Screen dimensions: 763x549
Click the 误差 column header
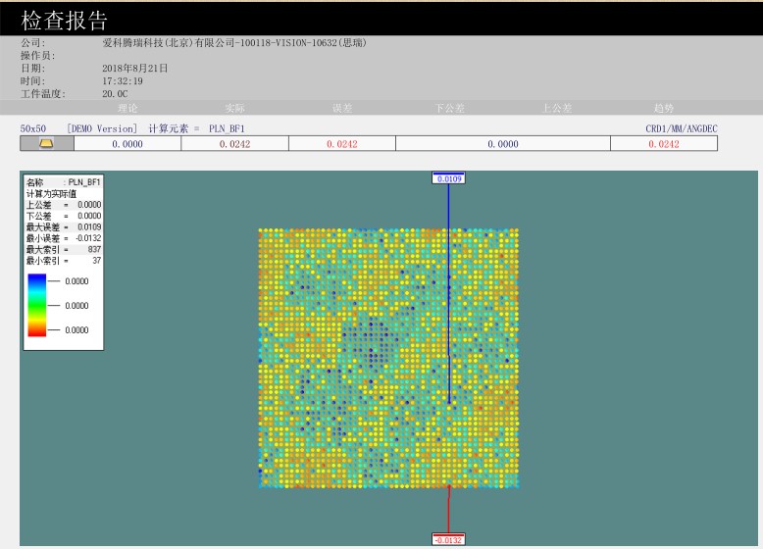tap(342, 108)
